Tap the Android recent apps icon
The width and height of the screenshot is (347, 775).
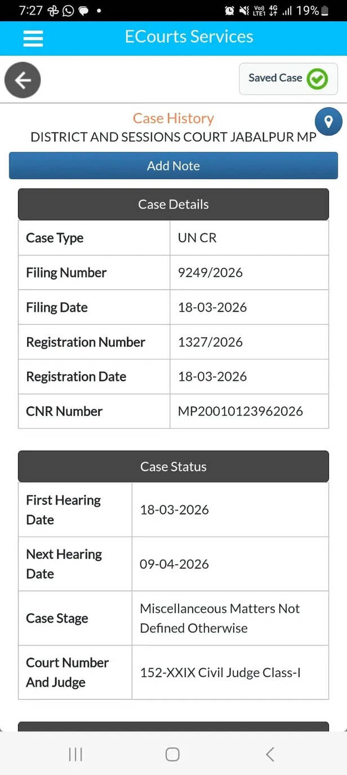click(x=75, y=754)
